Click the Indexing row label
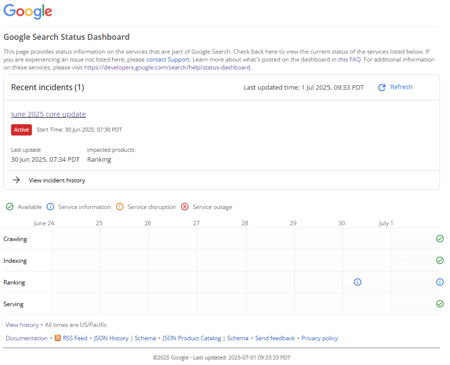The height and width of the screenshot is (365, 450). [x=15, y=261]
